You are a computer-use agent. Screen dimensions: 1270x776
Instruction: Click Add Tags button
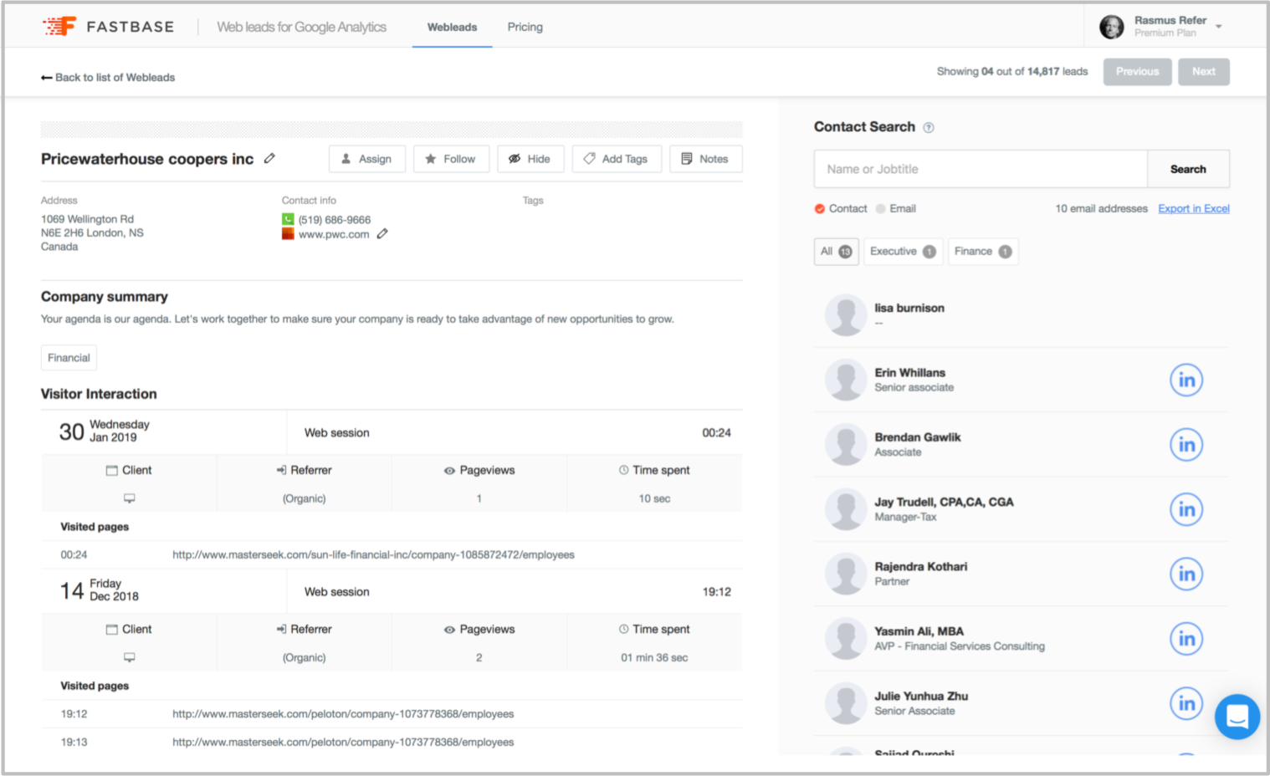tap(617, 159)
